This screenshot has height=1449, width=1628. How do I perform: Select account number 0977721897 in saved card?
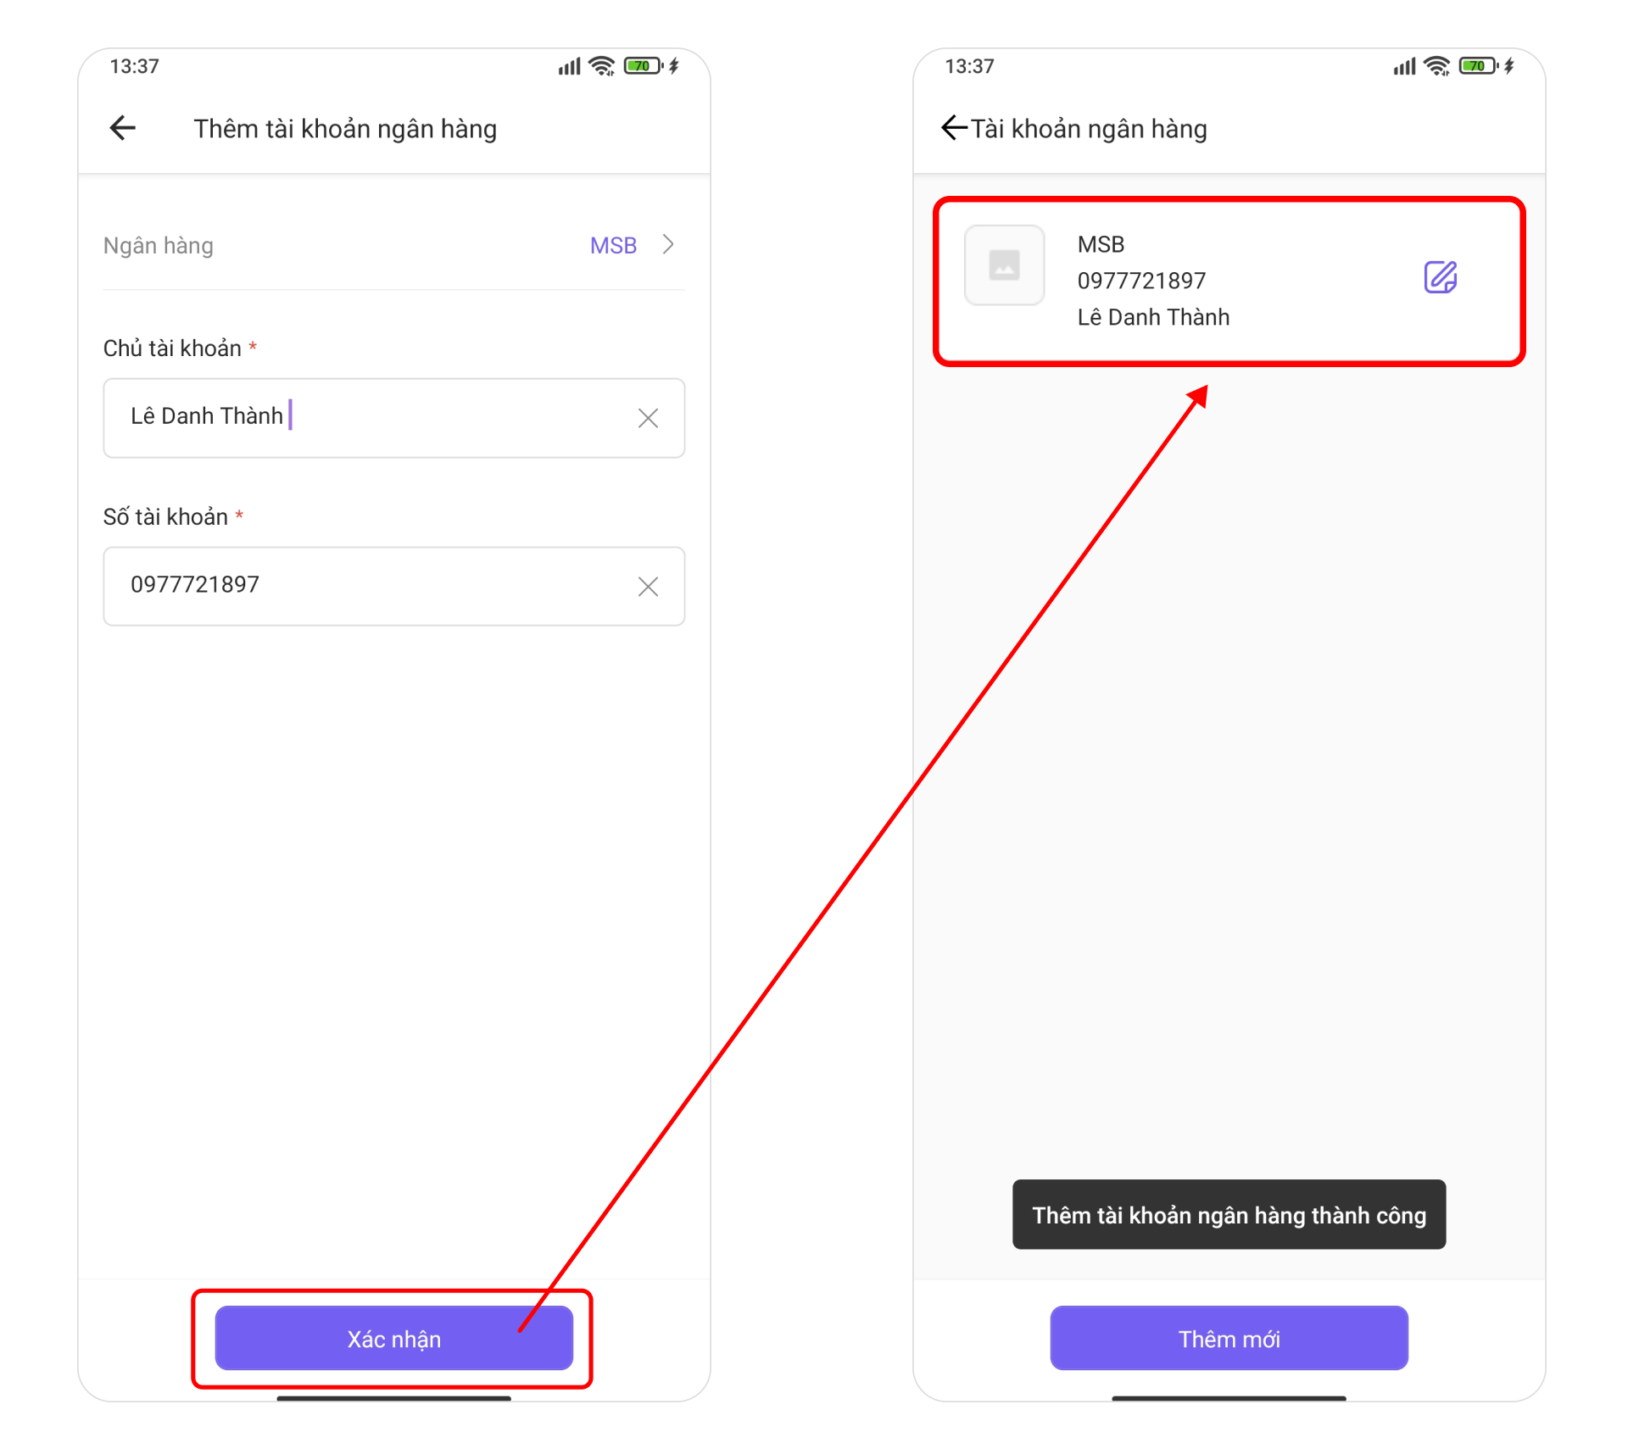tap(1141, 281)
